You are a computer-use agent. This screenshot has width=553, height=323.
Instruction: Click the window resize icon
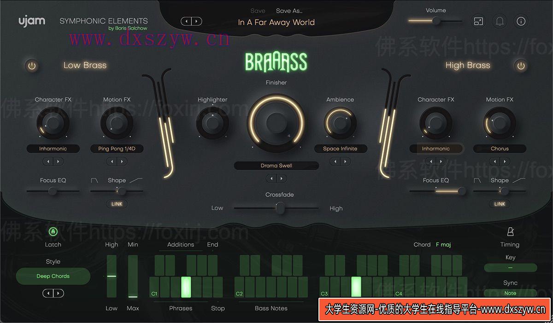(478, 21)
